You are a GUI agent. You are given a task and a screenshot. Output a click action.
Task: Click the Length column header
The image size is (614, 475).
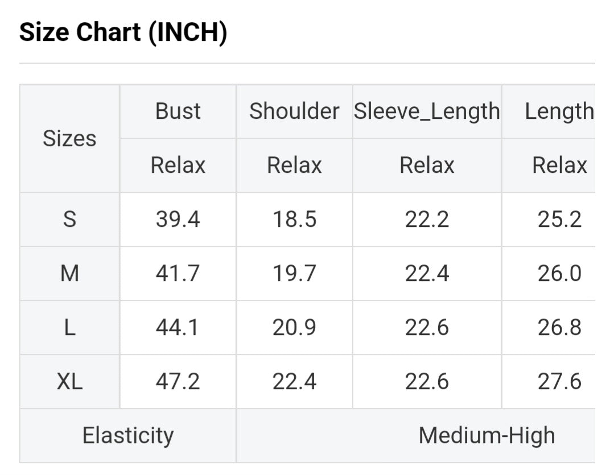(559, 111)
